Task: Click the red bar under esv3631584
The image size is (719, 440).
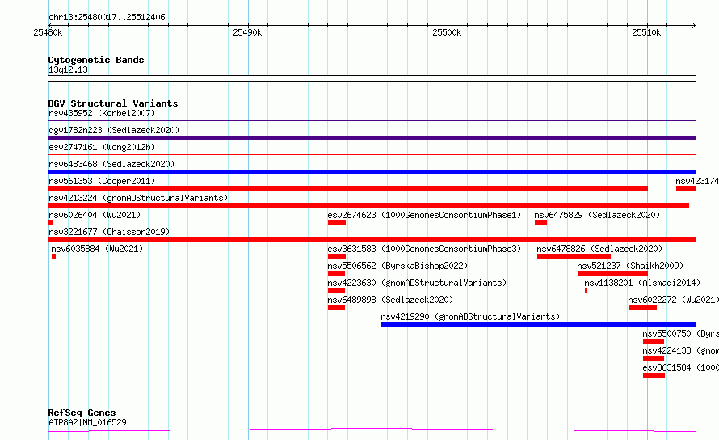Action: point(654,375)
